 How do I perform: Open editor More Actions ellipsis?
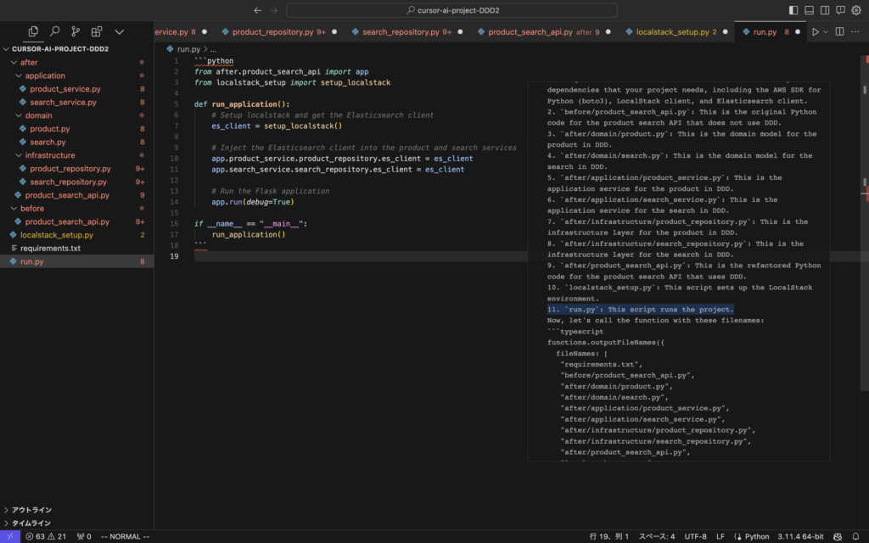[x=855, y=32]
